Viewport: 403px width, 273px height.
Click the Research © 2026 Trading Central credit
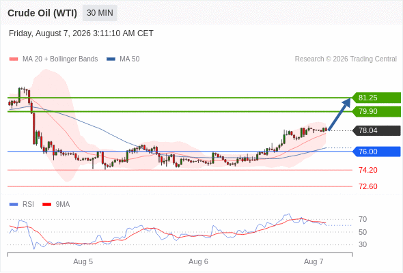[x=346, y=59]
